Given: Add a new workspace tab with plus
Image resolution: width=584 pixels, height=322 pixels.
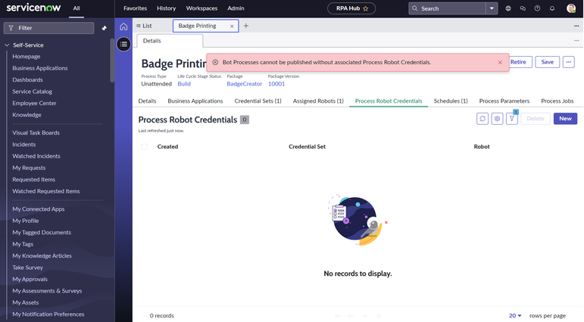Looking at the screenshot, I should pyautogui.click(x=246, y=26).
